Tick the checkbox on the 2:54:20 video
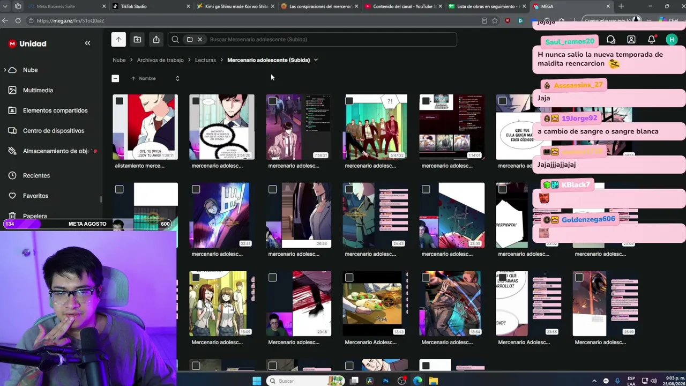Viewport: 686px width, 386px height. click(196, 101)
